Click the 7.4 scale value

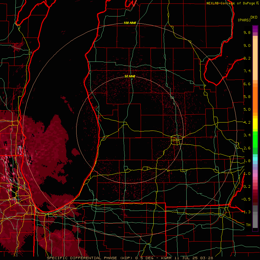point(247,71)
